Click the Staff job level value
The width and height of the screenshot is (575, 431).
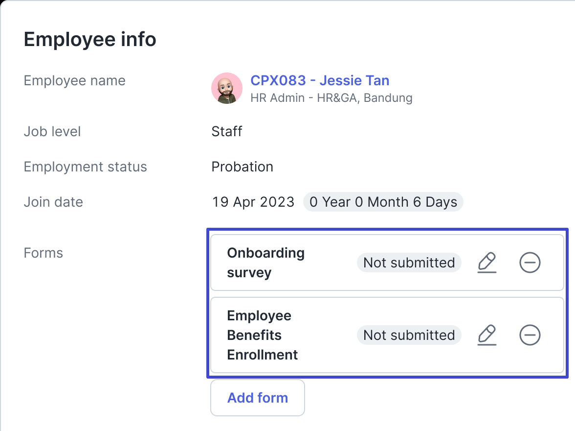coord(227,131)
